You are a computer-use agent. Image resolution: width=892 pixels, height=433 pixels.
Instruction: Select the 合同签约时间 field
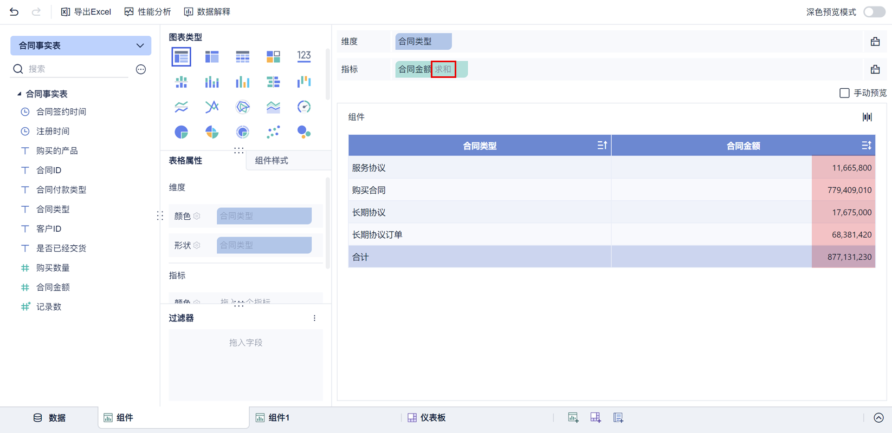[x=61, y=111]
